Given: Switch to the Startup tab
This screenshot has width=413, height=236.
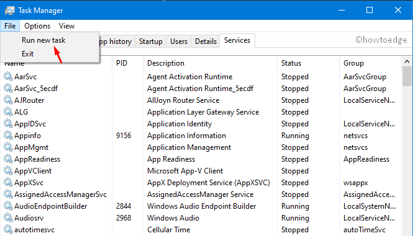Looking at the screenshot, I should coord(151,42).
